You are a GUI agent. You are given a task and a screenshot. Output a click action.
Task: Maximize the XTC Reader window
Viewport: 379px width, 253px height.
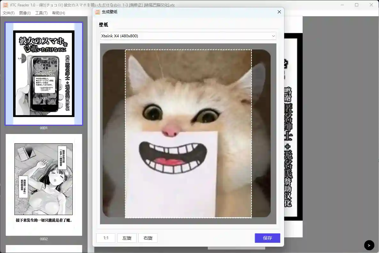357,5
